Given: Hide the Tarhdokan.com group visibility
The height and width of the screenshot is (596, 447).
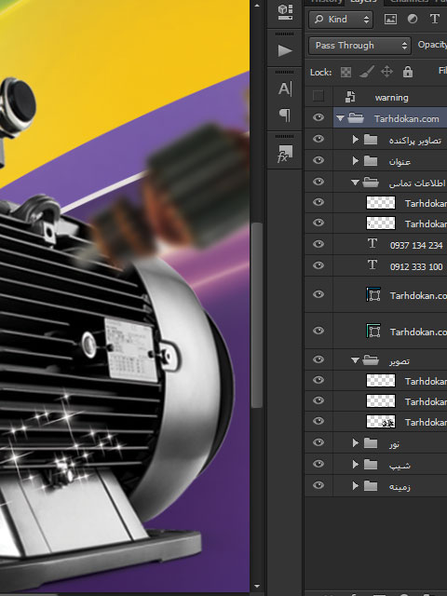Looking at the screenshot, I should [x=318, y=117].
